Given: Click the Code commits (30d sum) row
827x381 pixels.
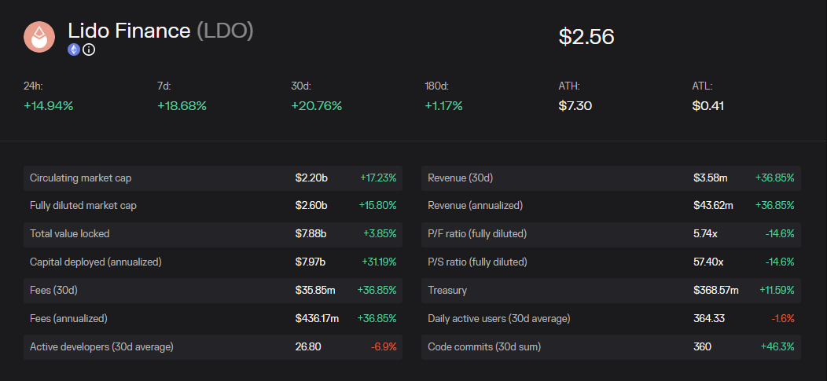Looking at the screenshot, I should (611, 346).
